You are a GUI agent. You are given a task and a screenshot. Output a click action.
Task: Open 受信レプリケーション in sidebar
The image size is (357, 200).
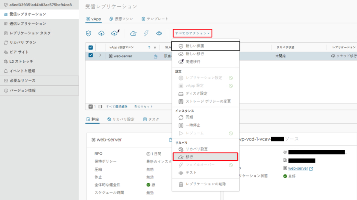pyautogui.click(x=39, y=14)
